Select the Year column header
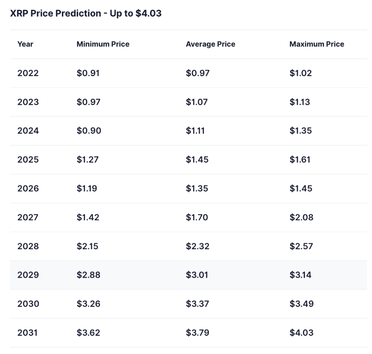 [25, 44]
